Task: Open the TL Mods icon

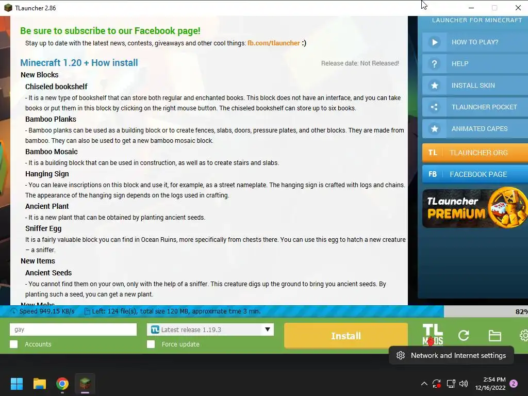Action: pyautogui.click(x=433, y=335)
